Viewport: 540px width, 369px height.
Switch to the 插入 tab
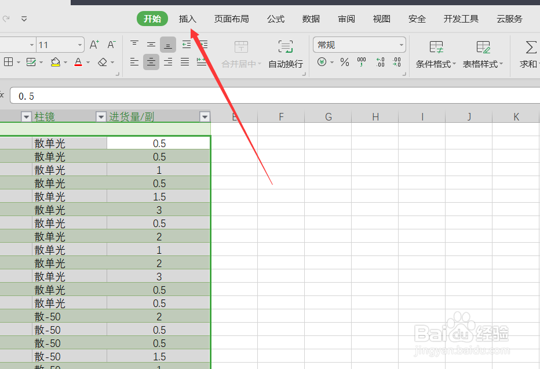[187, 19]
